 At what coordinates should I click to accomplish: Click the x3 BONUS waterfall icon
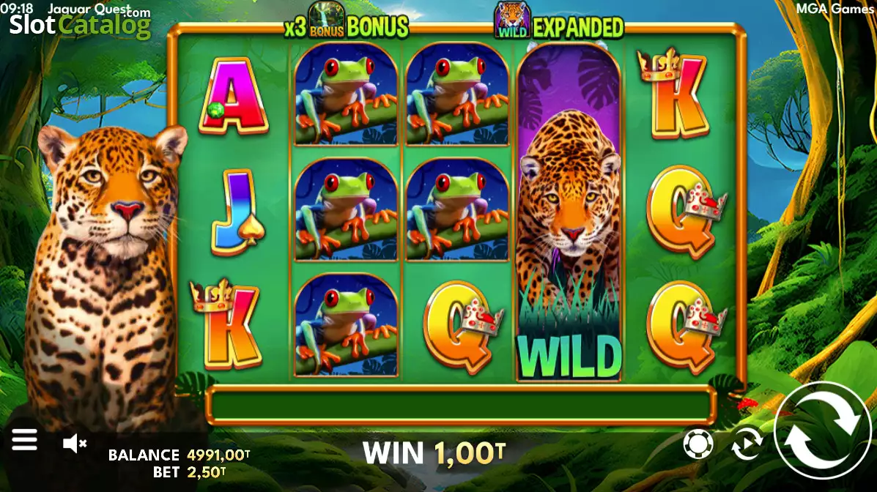[x=327, y=20]
